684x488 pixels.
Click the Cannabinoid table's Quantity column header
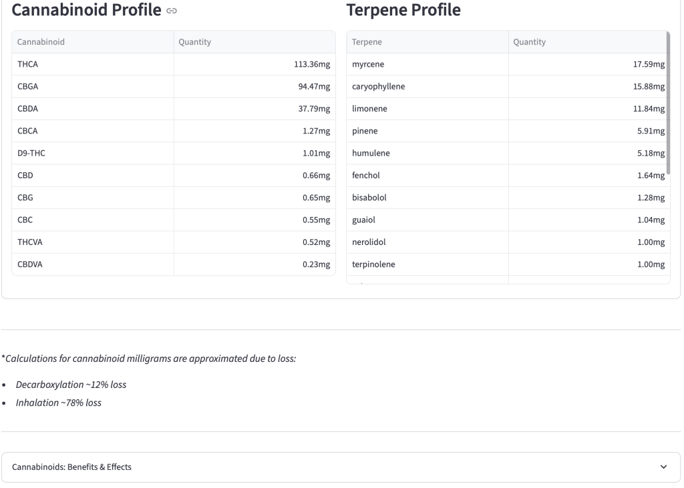click(254, 42)
